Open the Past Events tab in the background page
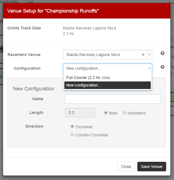The height and width of the screenshot is (180, 174). [9, 2]
